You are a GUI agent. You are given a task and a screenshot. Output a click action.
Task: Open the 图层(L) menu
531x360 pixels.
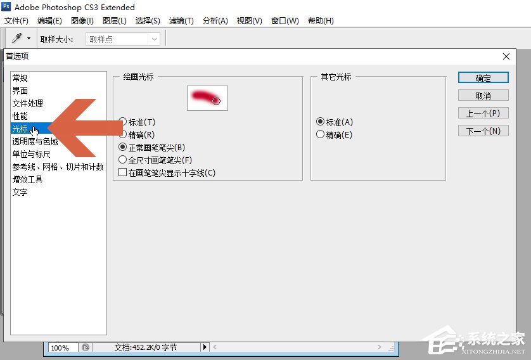pyautogui.click(x=115, y=21)
